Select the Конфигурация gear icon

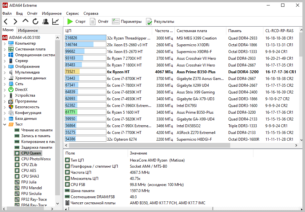click(11, 113)
